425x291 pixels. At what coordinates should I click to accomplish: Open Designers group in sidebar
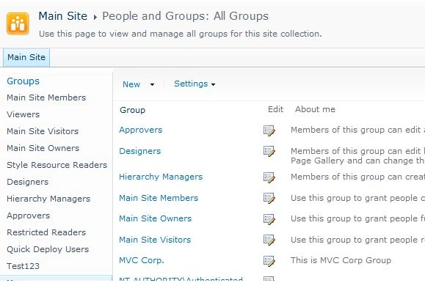point(28,182)
